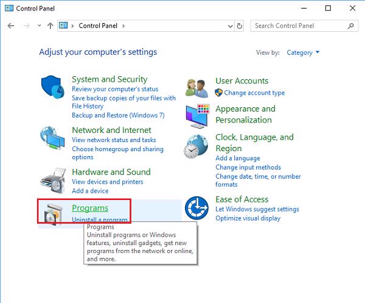Open the Network and Internet globe icon
The width and height of the screenshot is (365, 303).
coord(52,138)
